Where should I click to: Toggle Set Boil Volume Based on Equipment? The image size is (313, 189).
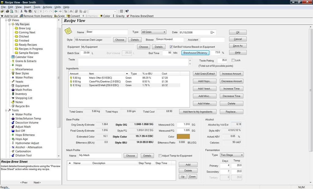coord(171,47)
